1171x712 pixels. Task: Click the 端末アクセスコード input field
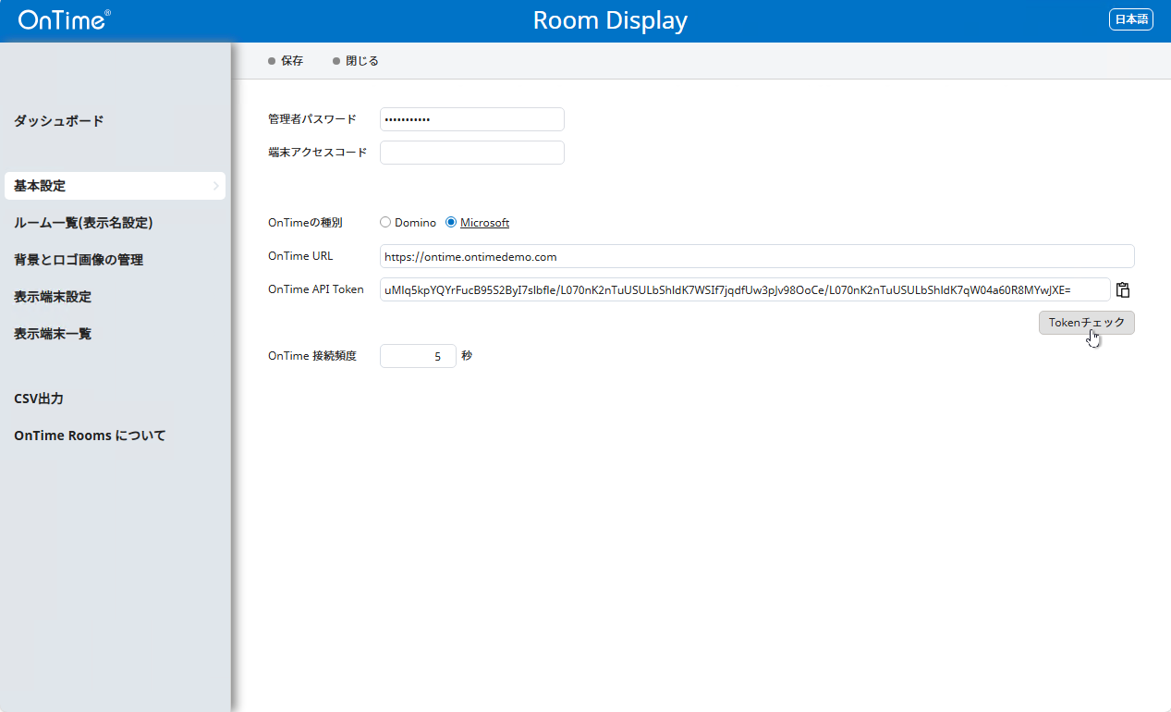tap(471, 153)
